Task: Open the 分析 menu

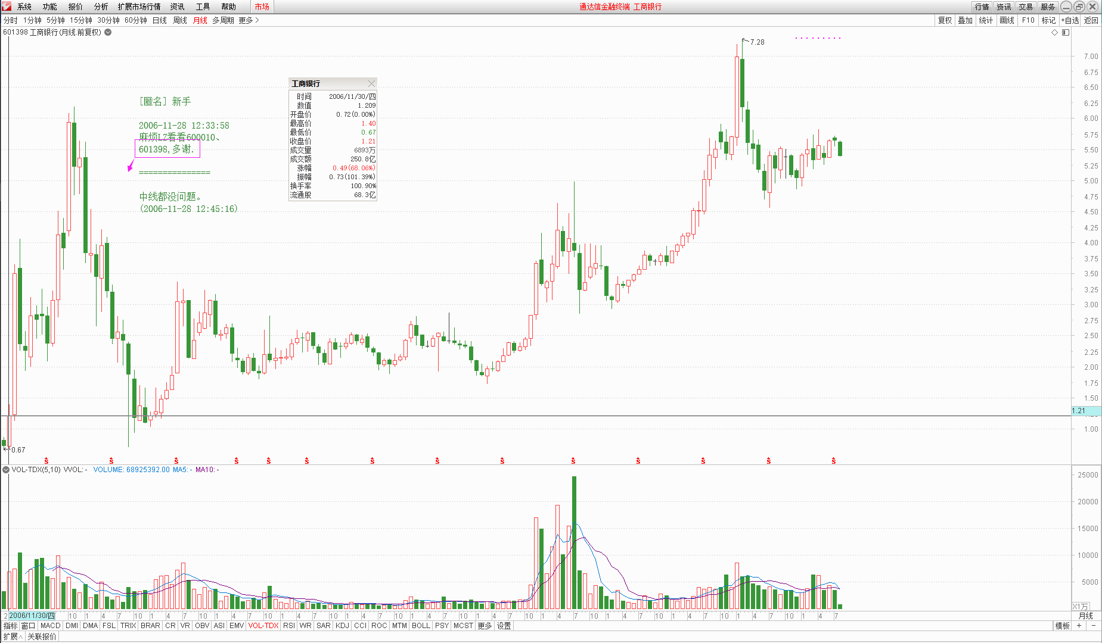Action: tap(101, 7)
